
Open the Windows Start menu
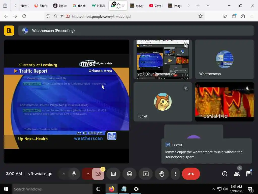[x=6, y=189]
